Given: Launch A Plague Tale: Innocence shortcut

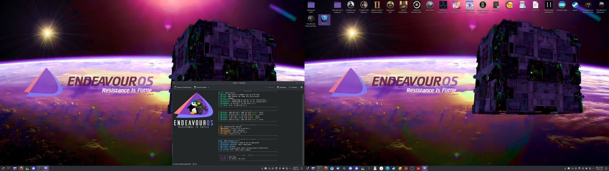Looking at the screenshot, I should coord(350,7).
